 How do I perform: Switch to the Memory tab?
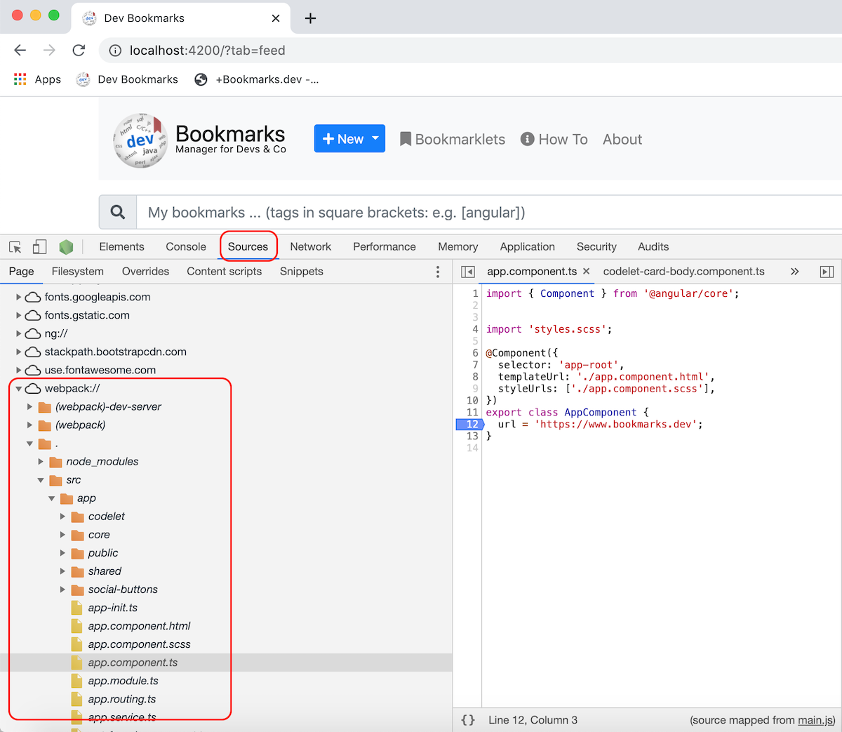458,246
